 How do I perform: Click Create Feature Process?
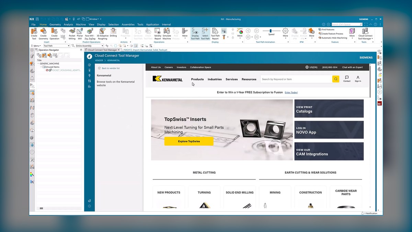point(331,34)
